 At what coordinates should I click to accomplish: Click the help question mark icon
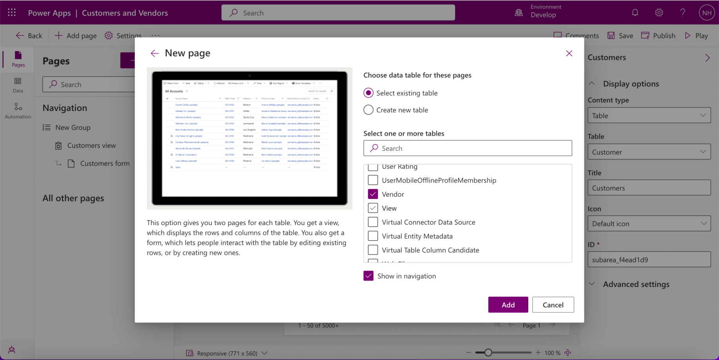click(683, 13)
